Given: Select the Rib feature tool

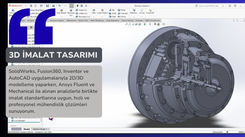Looking at the screenshot, I should pyautogui.click(x=112, y=10).
